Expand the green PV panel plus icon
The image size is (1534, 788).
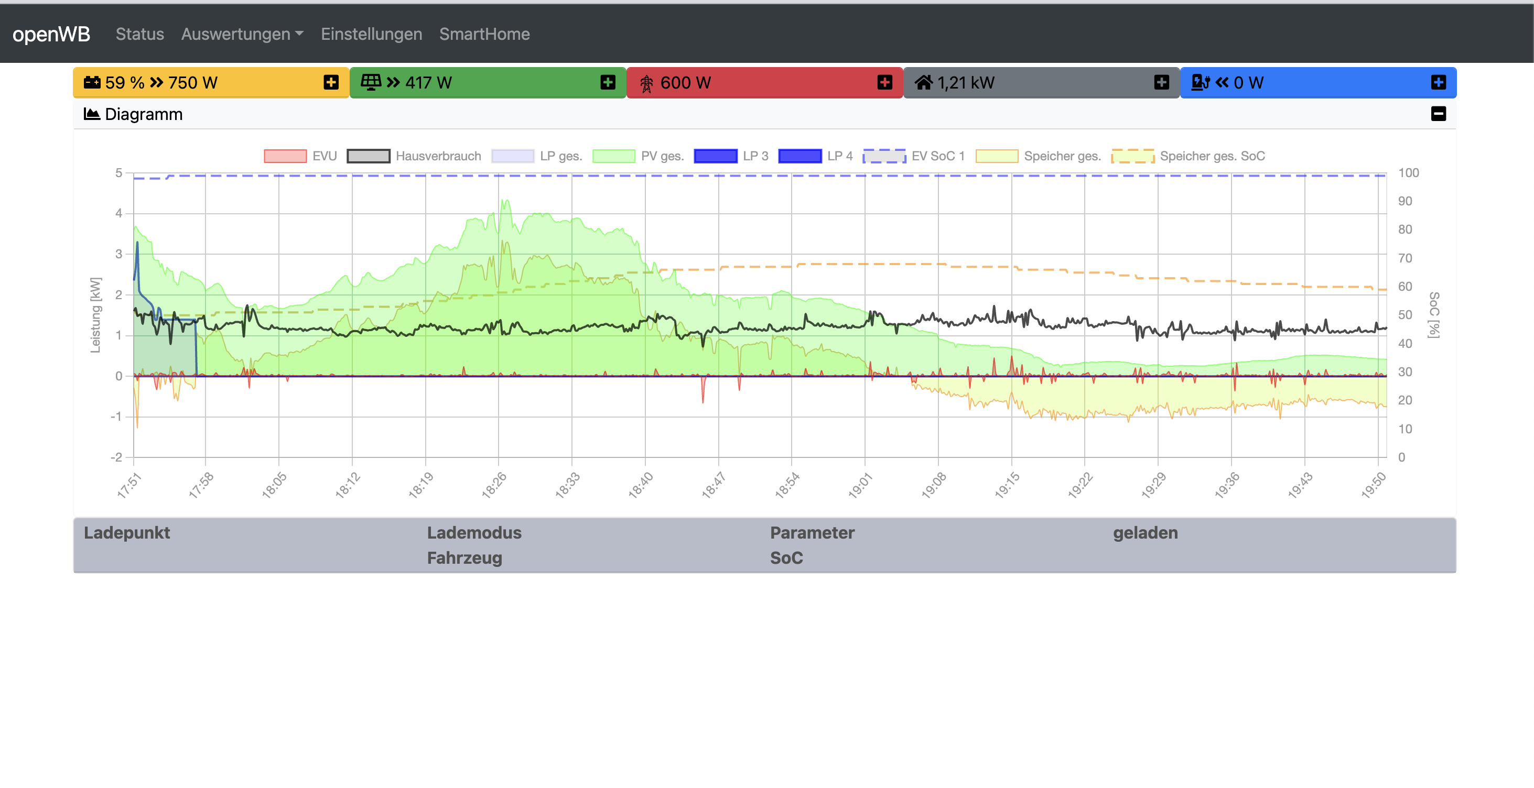pos(608,82)
